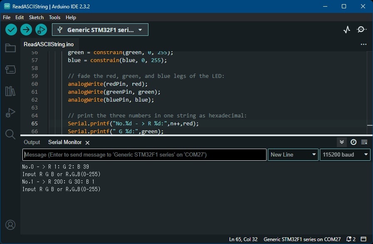Minimize the Arduino IDE window
This screenshot has height=244, width=373.
pyautogui.click(x=325, y=6)
